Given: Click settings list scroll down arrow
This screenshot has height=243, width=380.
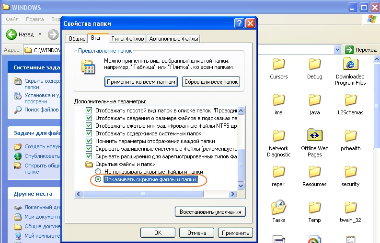Looking at the screenshot, I should [x=241, y=186].
